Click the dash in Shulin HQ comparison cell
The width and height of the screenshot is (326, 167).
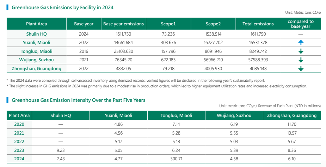[x=301, y=34]
